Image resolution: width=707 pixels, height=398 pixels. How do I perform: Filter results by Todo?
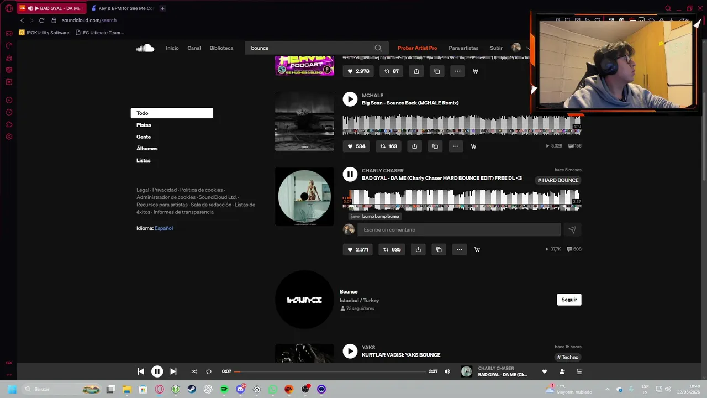[172, 113]
